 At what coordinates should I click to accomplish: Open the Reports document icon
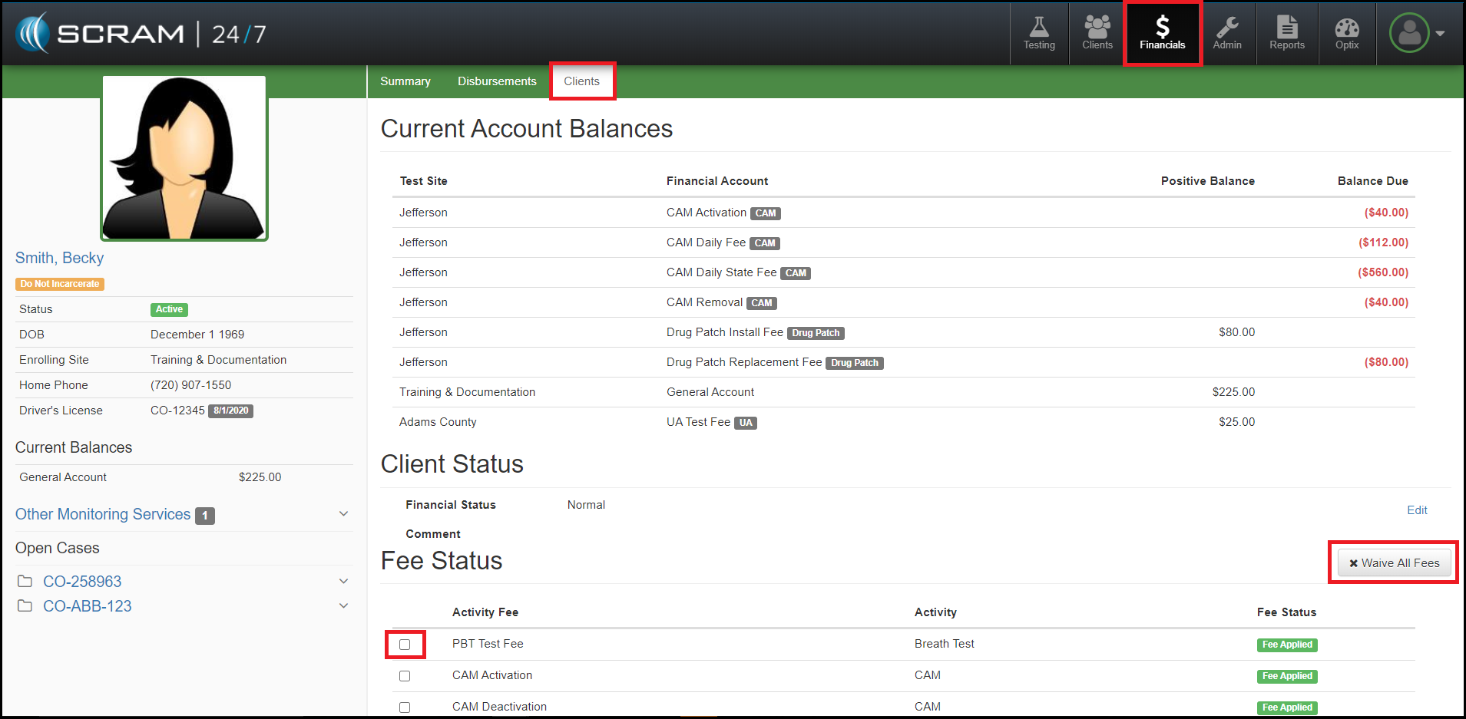1286,34
